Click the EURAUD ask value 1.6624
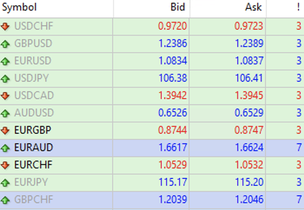The width and height of the screenshot is (304, 210). point(249,148)
